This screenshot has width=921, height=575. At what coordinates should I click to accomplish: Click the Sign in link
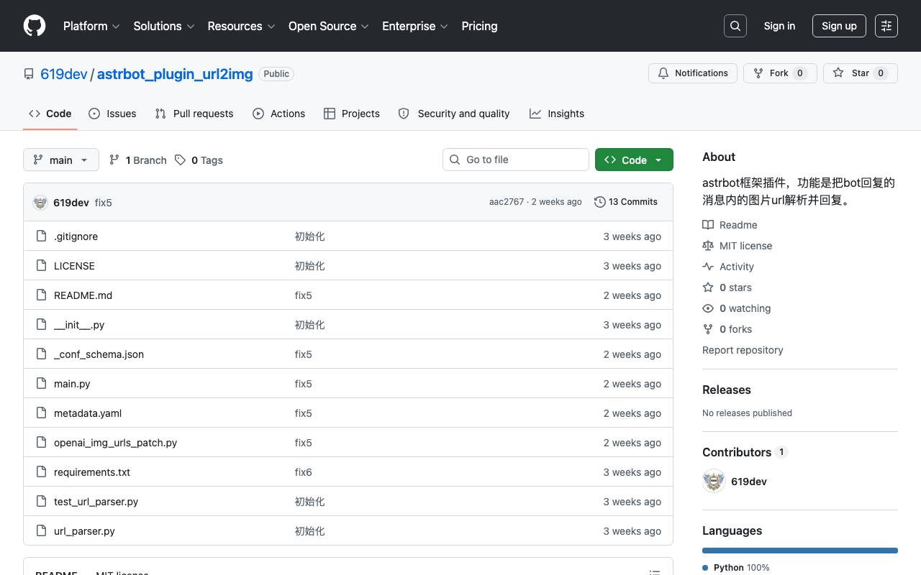(x=779, y=26)
